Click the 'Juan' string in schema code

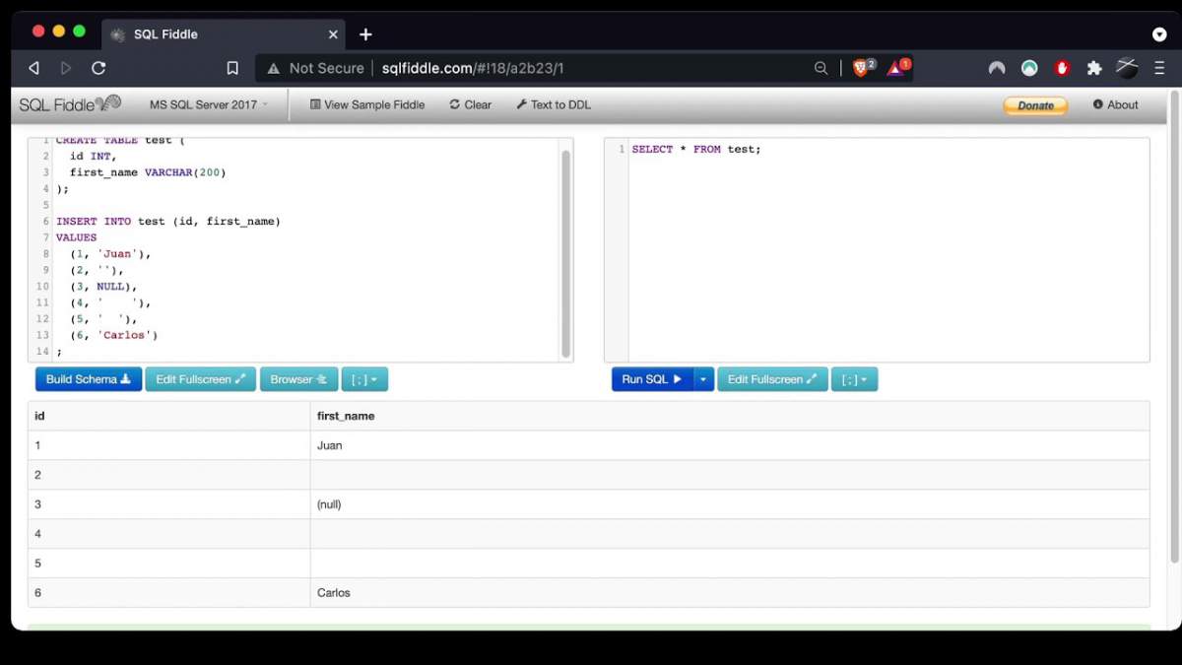[117, 253]
